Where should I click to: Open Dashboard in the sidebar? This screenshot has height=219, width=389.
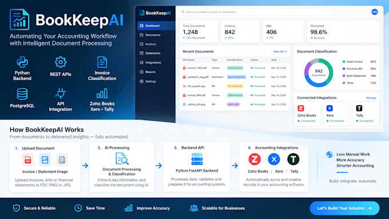coord(156,26)
